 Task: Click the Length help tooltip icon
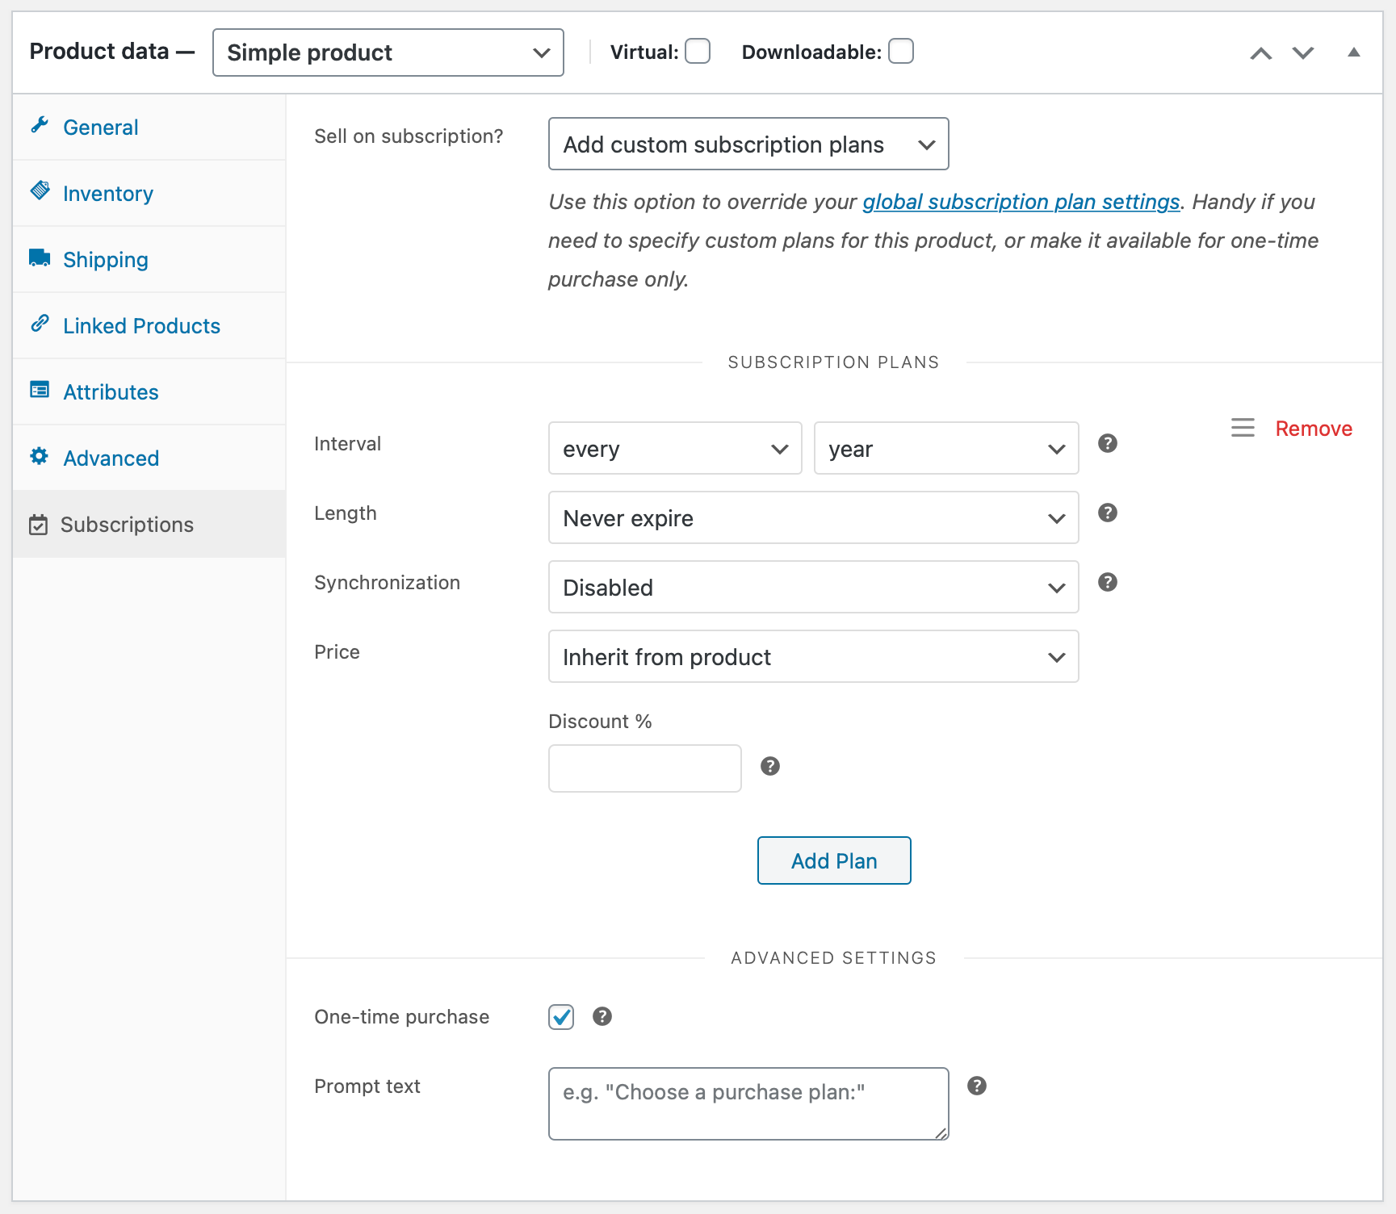coord(1107,513)
